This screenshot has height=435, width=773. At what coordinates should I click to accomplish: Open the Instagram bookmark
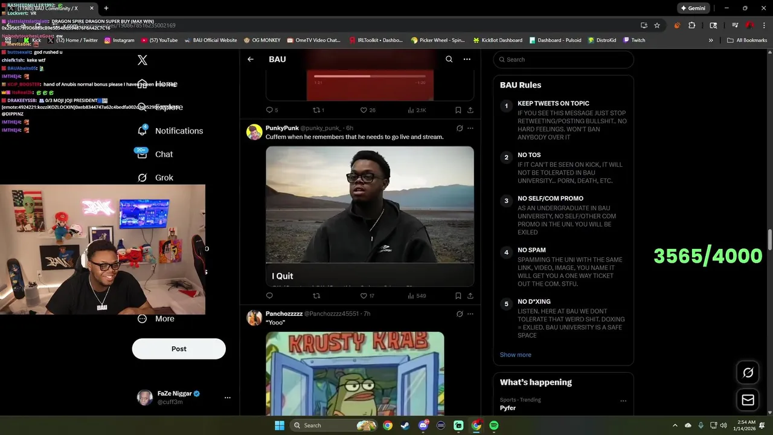pyautogui.click(x=119, y=40)
